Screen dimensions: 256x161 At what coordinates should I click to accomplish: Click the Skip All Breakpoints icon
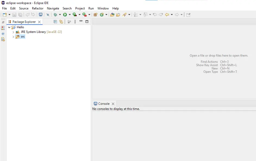tap(48, 15)
